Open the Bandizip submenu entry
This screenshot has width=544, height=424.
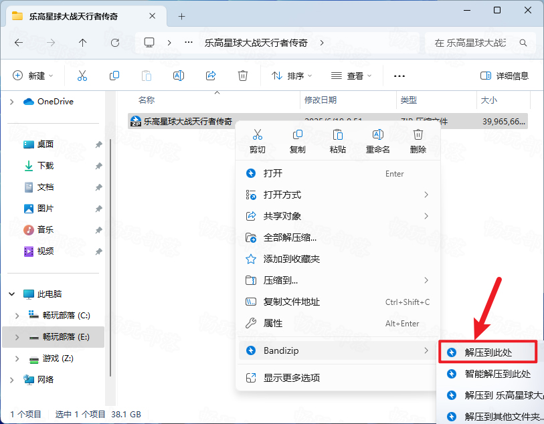[337, 350]
